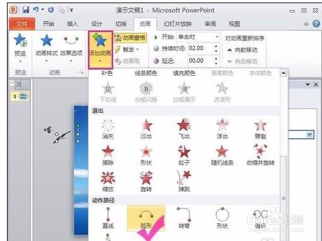Click the 填充颜色 effect label
Image resolution: width=322 pixels, height=241 pixels.
[184, 73]
